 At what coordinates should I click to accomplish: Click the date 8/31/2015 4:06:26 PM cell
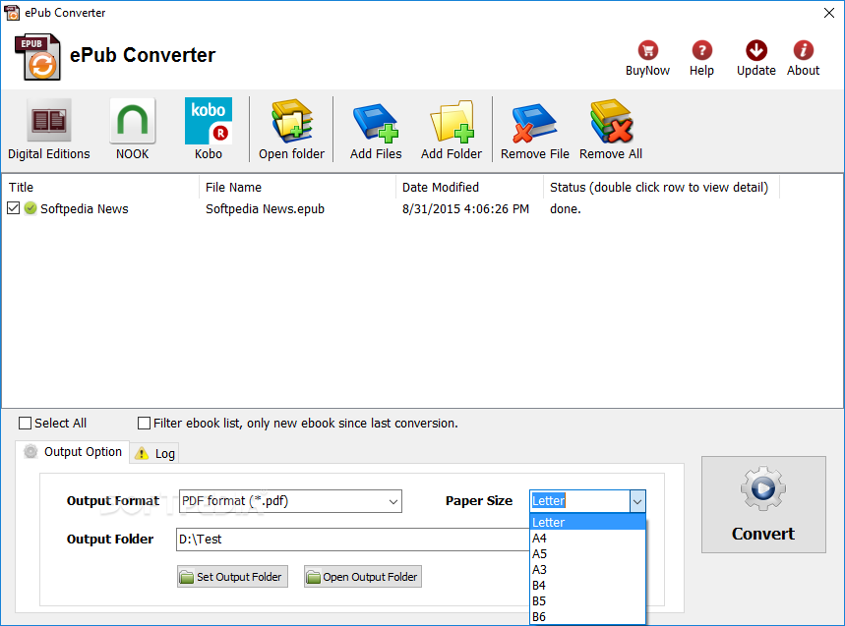(x=465, y=209)
